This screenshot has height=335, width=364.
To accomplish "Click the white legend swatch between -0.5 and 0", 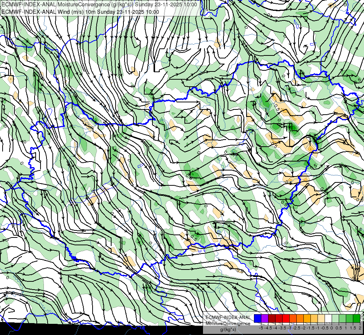I will coord(328,318).
